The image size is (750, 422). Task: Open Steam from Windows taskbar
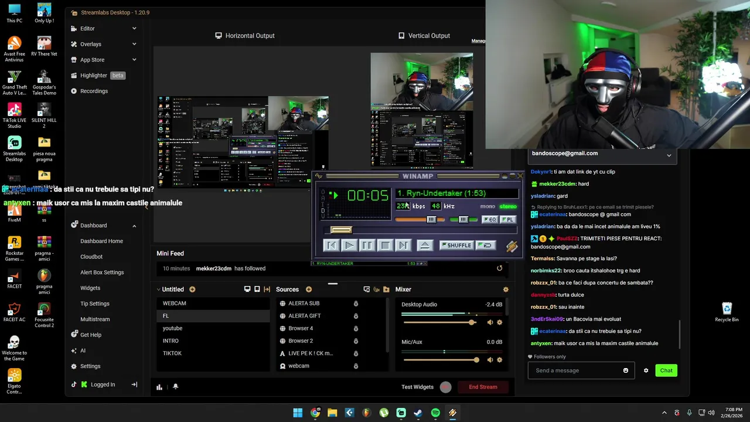[x=418, y=413]
